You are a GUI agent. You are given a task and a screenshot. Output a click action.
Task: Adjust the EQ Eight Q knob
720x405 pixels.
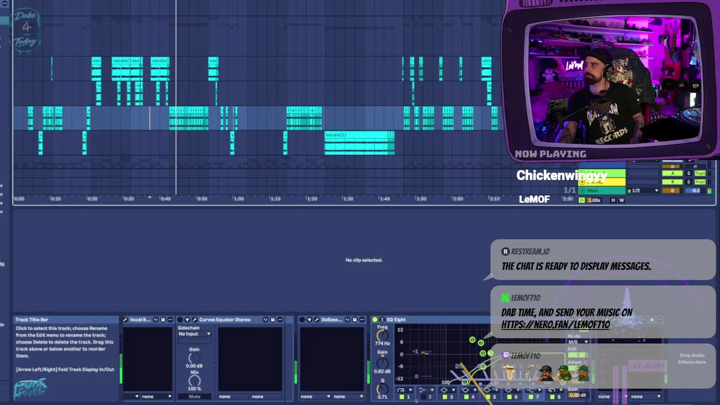pyautogui.click(x=382, y=388)
